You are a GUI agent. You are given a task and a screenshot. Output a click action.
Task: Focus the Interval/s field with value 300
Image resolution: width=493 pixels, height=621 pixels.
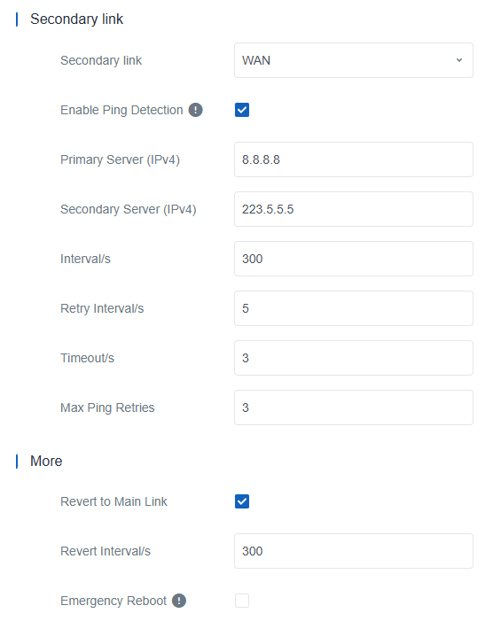[354, 259]
